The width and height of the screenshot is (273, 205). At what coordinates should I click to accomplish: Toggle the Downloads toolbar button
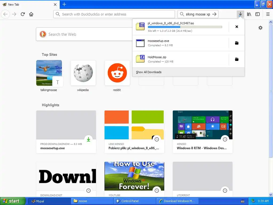pyautogui.click(x=240, y=14)
